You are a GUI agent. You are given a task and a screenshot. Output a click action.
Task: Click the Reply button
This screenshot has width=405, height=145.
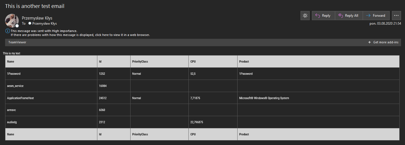tap(323, 16)
